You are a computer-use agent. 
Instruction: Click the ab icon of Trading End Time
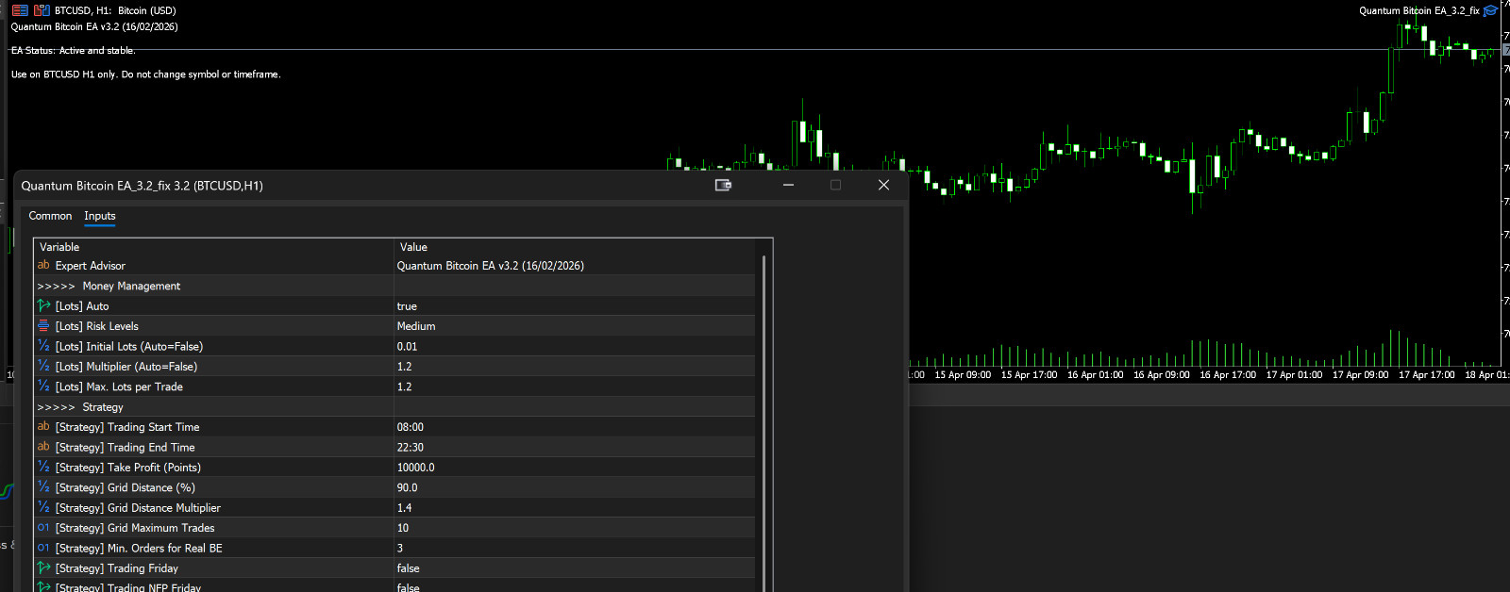coord(43,447)
